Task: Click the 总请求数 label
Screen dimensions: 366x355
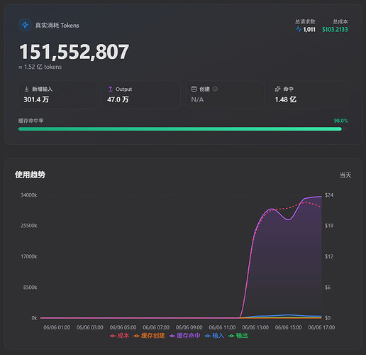Action: coord(305,21)
